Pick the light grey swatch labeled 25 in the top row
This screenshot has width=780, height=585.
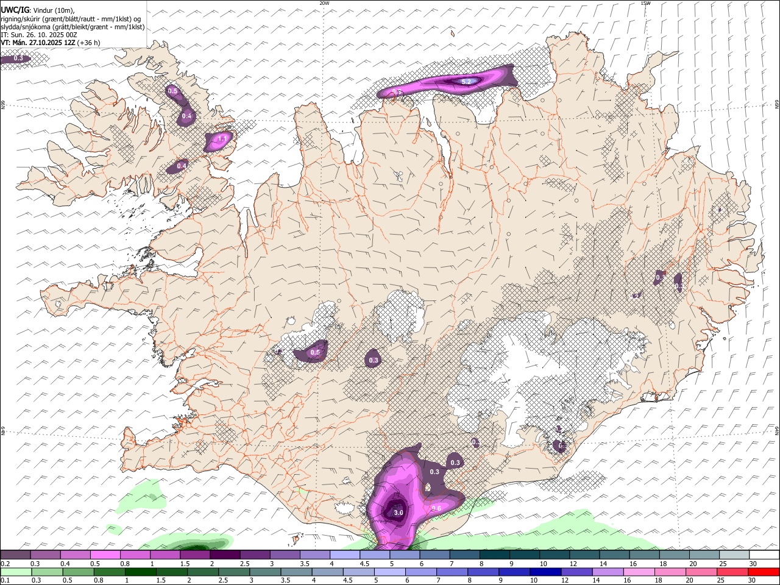point(734,555)
